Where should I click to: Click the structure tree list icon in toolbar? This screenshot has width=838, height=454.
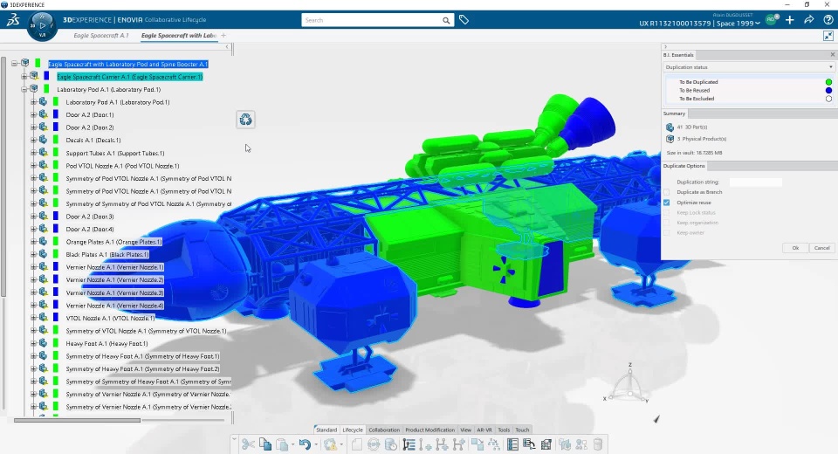pyautogui.click(x=409, y=444)
